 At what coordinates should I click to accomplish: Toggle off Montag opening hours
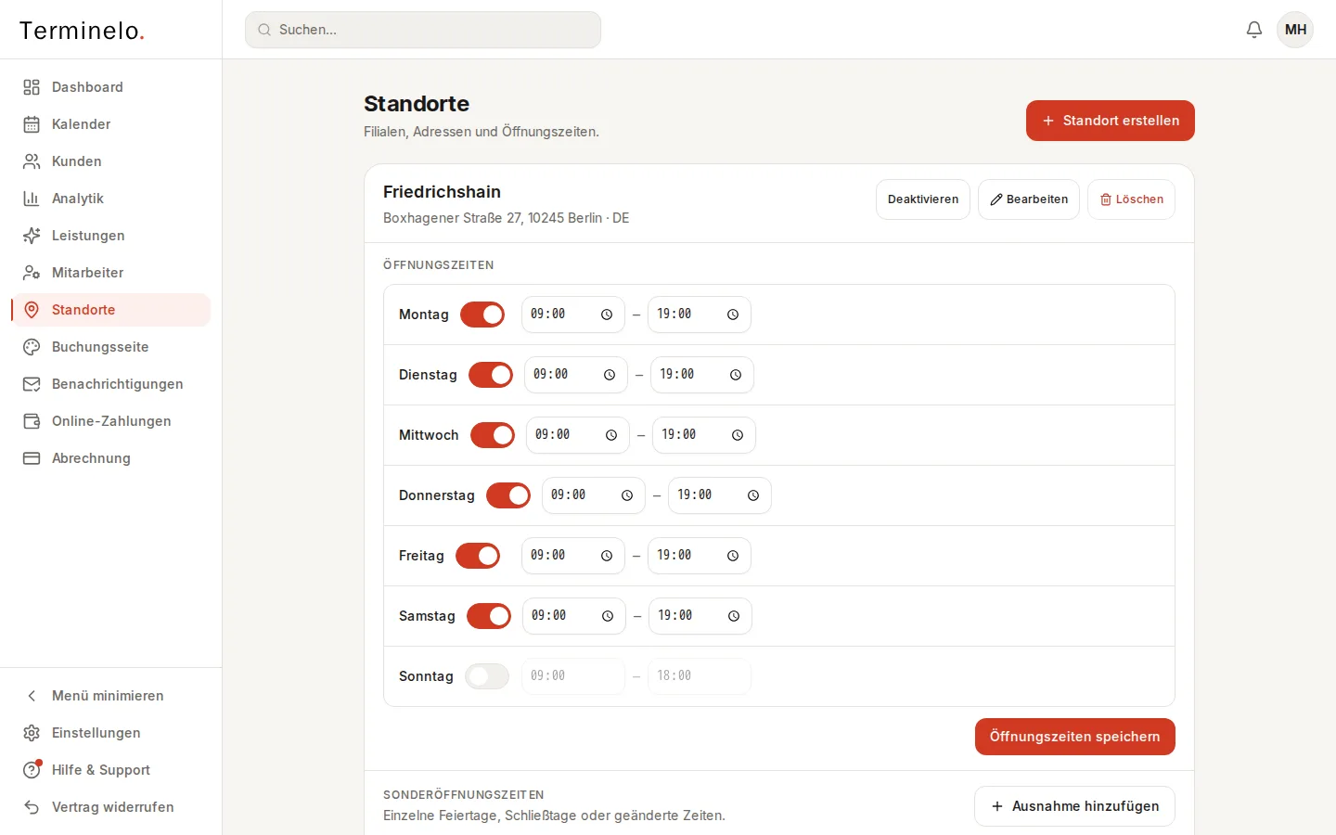482,315
